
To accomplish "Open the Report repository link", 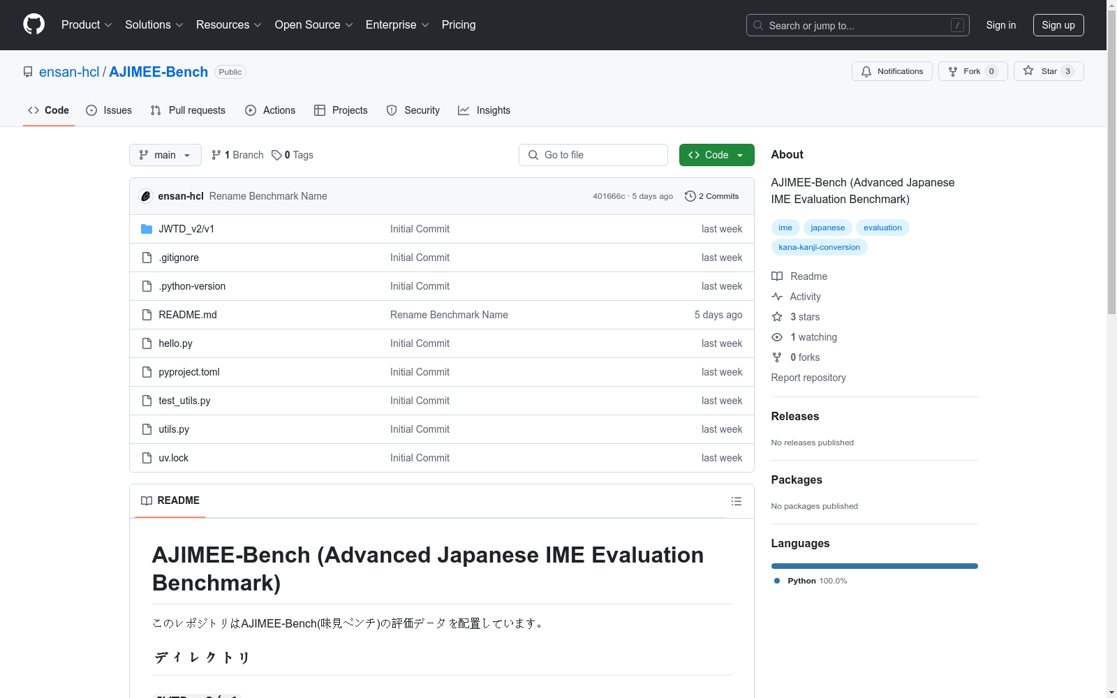I will coord(808,378).
